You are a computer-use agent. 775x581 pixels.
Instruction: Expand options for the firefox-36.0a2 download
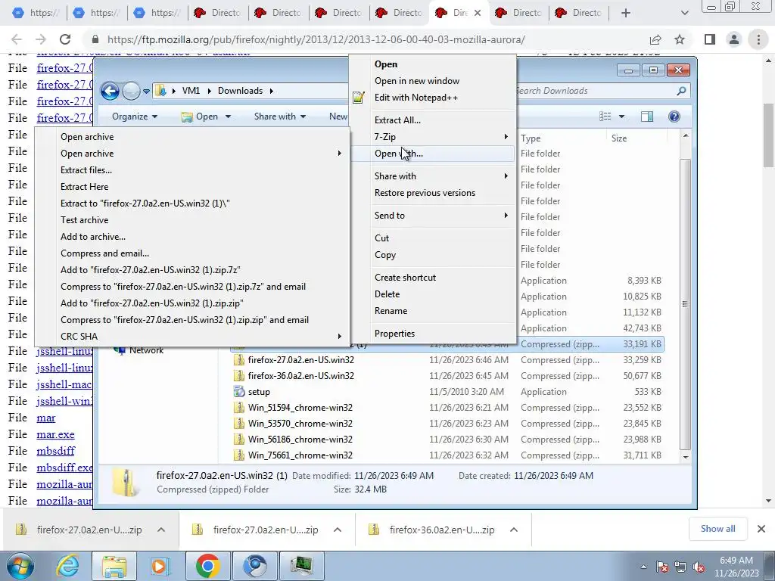pos(514,530)
